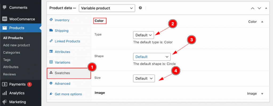273x106 pixels.
Task: Click the Shipping truck icon
Action: 51,31
